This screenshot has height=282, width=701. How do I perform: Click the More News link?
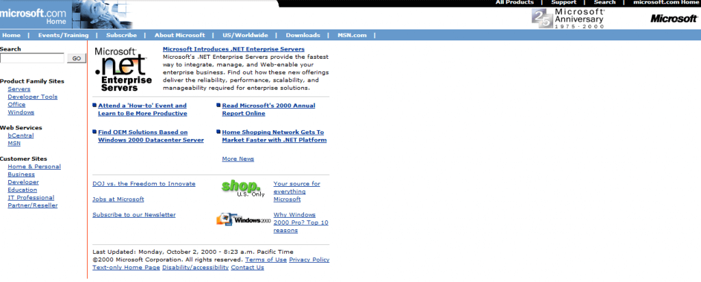pos(238,159)
